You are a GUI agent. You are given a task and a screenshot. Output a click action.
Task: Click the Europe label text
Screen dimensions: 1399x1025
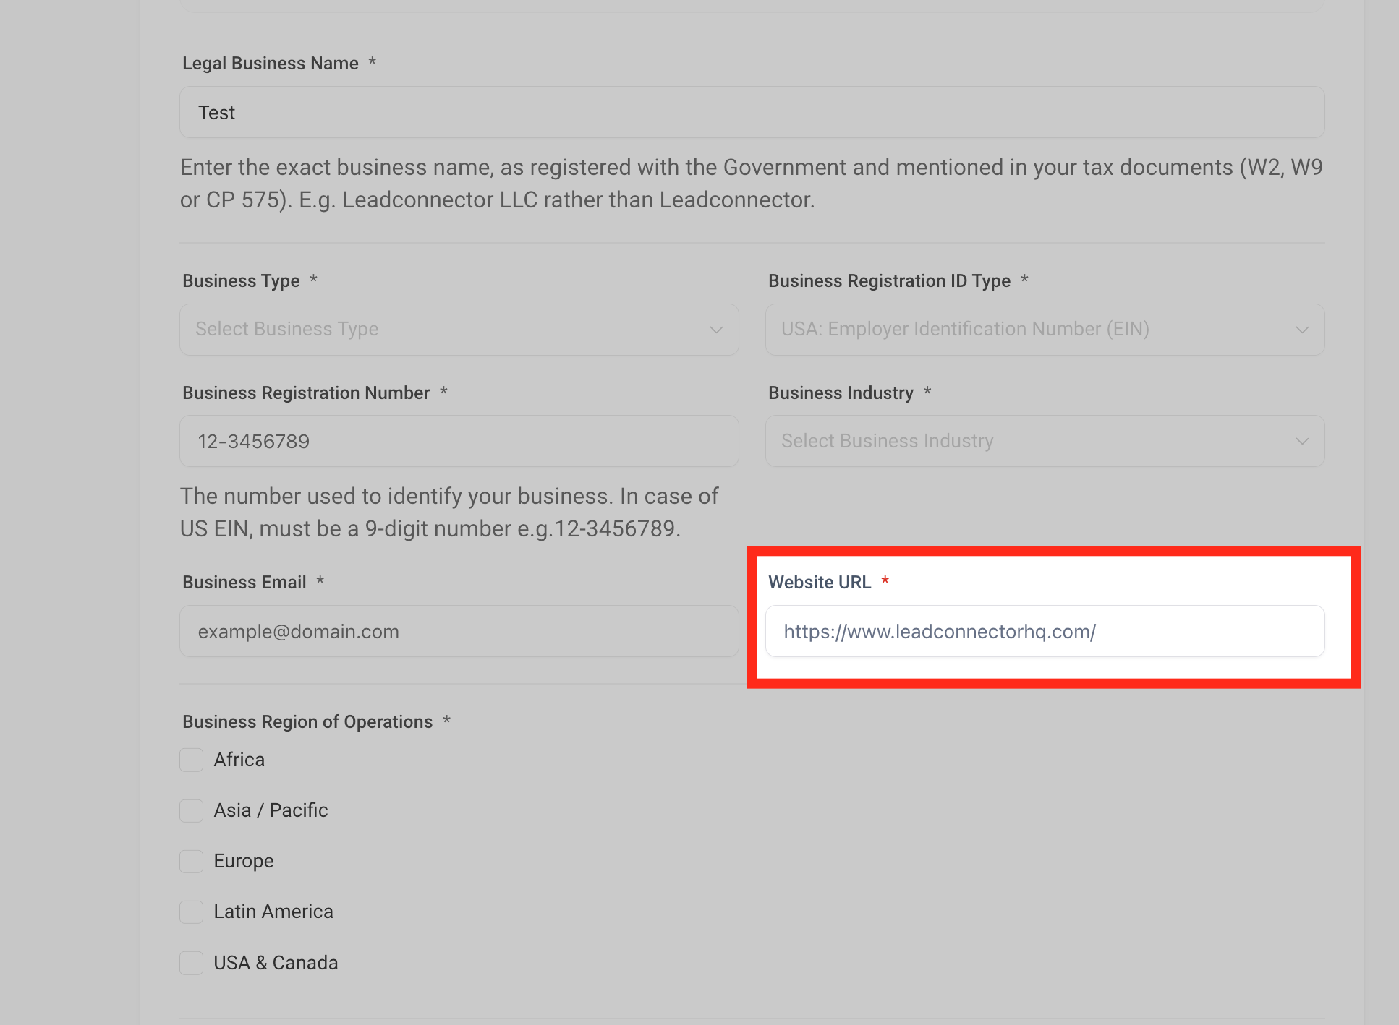244,861
